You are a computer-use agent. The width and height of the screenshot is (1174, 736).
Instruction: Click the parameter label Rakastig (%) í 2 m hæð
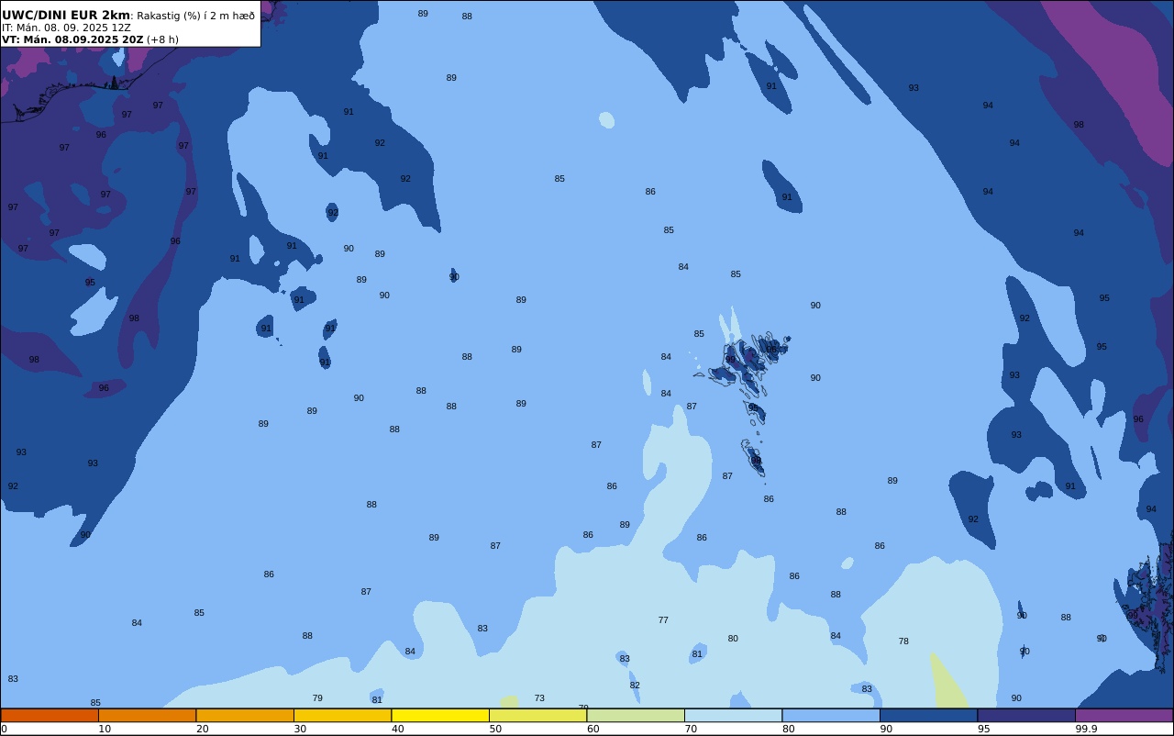[x=196, y=16]
